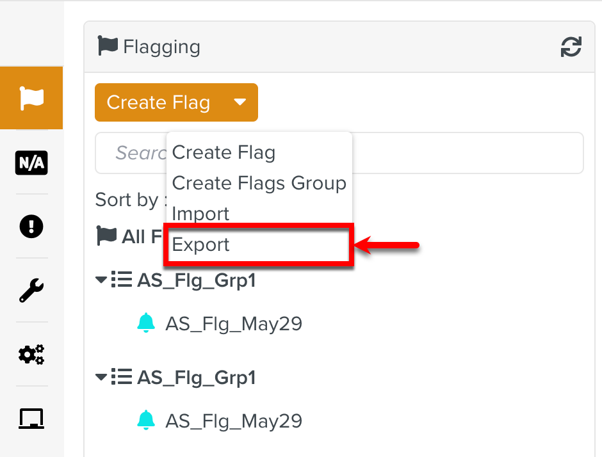Click the N/A icon in the sidebar
Image resolution: width=602 pixels, height=457 pixels.
pos(31,163)
